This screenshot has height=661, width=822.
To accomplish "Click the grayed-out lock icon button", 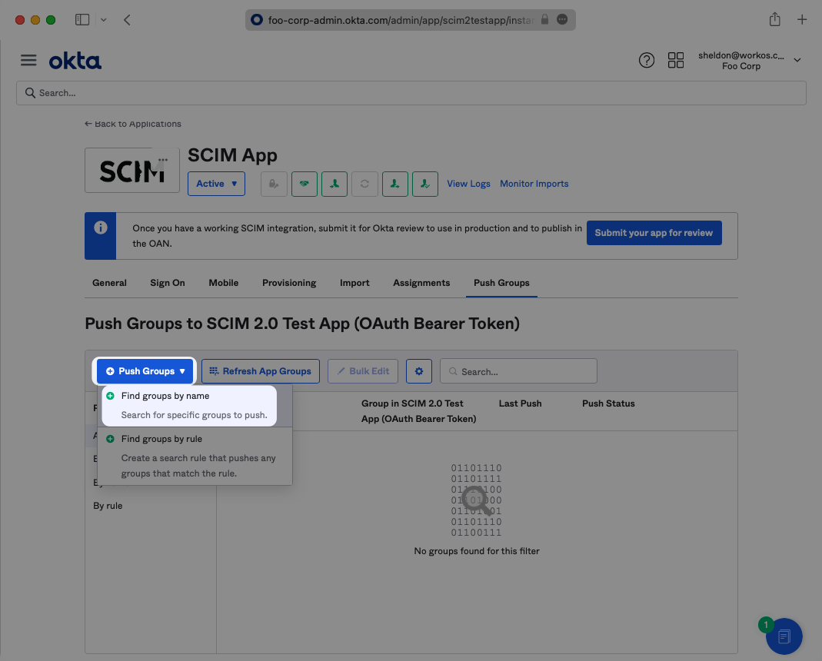I will click(x=275, y=184).
